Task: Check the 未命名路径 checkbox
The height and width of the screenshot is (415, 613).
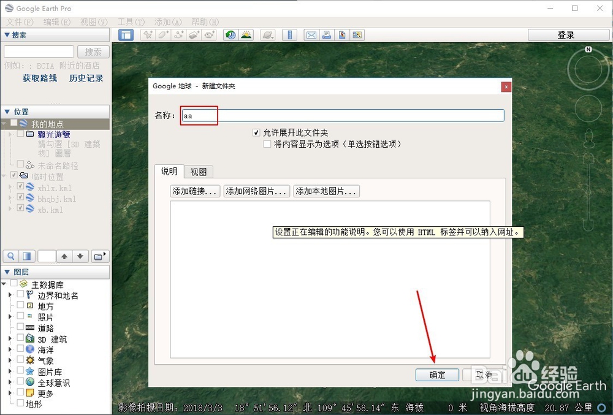Action: click(20, 164)
